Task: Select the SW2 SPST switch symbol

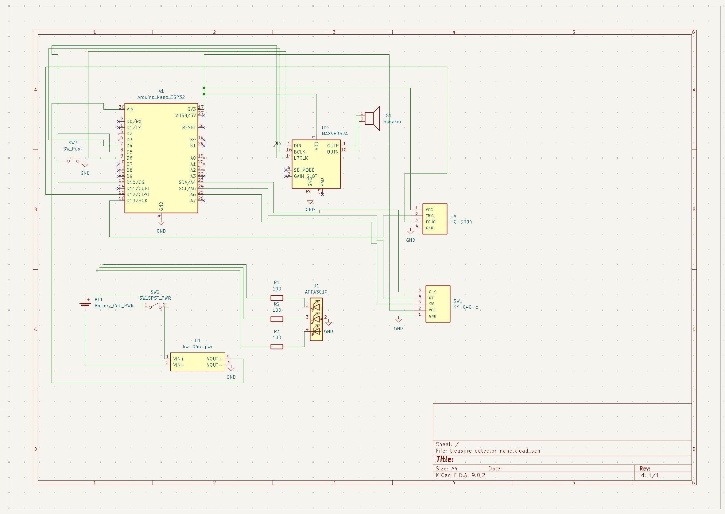Action: (x=155, y=306)
